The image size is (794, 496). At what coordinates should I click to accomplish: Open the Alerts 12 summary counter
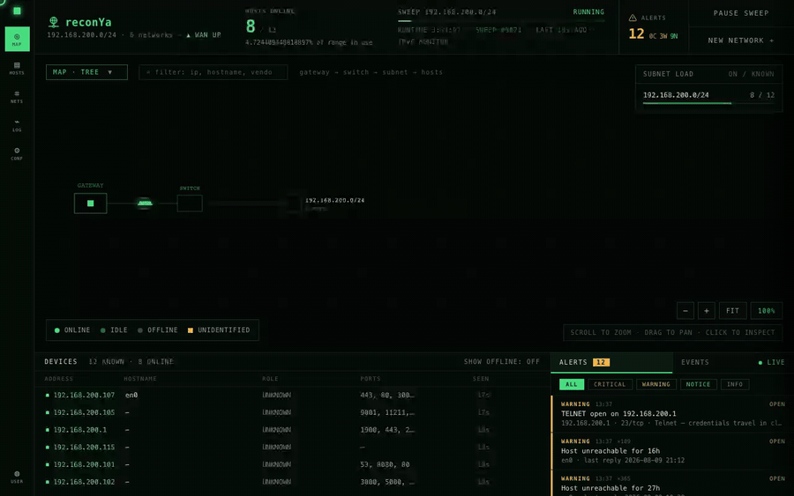tap(653, 27)
